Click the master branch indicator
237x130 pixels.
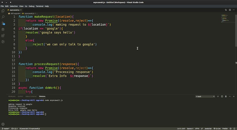6,129
